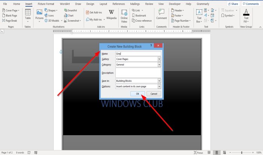The width and height of the screenshot is (263, 155).
Task: Insert WordArt from Text group
Action: (x=207, y=16)
